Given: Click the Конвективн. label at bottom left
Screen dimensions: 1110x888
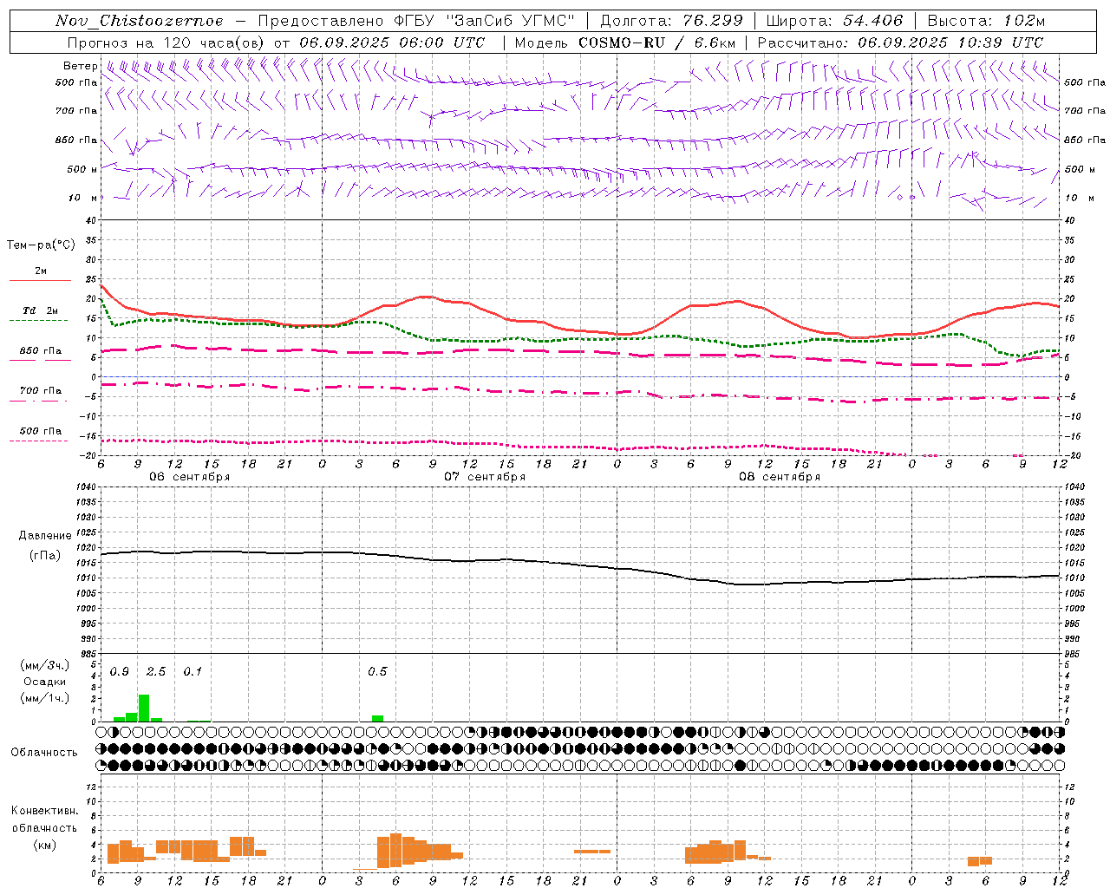Looking at the screenshot, I should 45,811.
